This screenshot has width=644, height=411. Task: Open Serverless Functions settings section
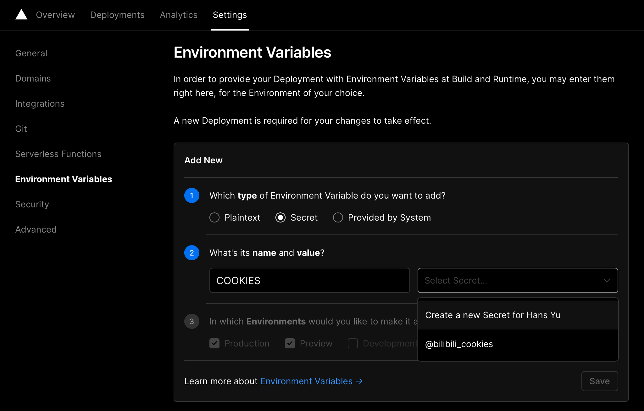58,154
